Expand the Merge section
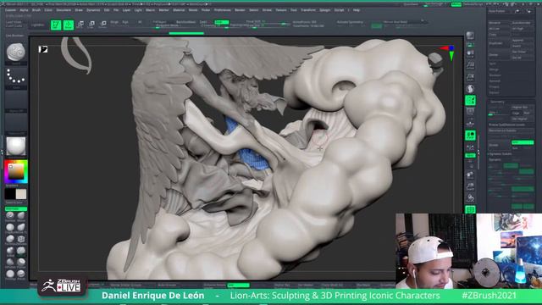This screenshot has height=305, width=542. pyautogui.click(x=494, y=69)
